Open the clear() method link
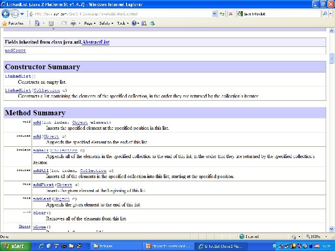Viewport: 335px width, 251px height. (x=40, y=213)
